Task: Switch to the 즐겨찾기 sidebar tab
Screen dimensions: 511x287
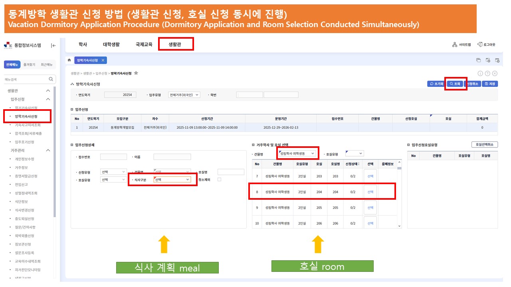Action: point(29,65)
